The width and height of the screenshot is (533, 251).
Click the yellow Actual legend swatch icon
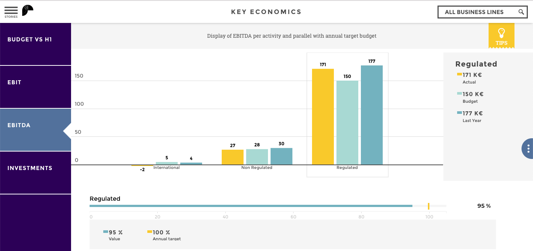click(x=459, y=74)
